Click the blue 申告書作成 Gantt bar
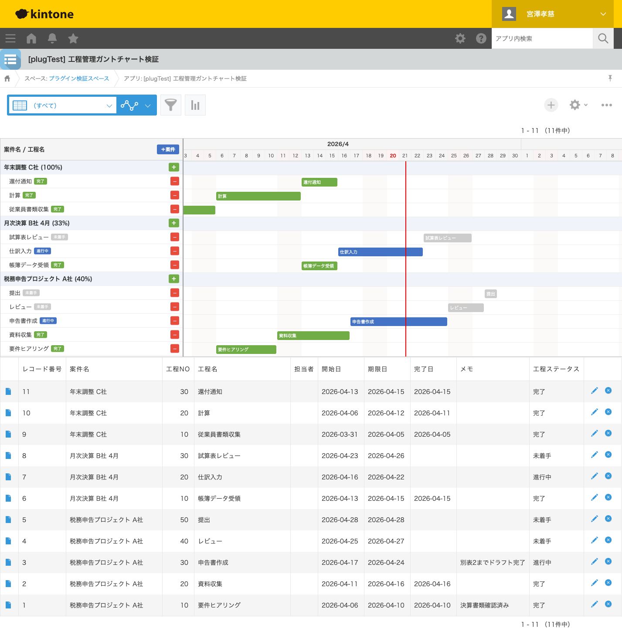Screen dimensions: 622x632 [x=399, y=322]
